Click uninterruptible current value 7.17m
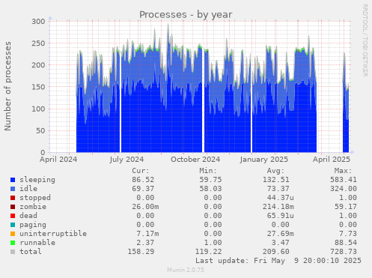The height and width of the screenshot is (278, 372). pyautogui.click(x=147, y=234)
